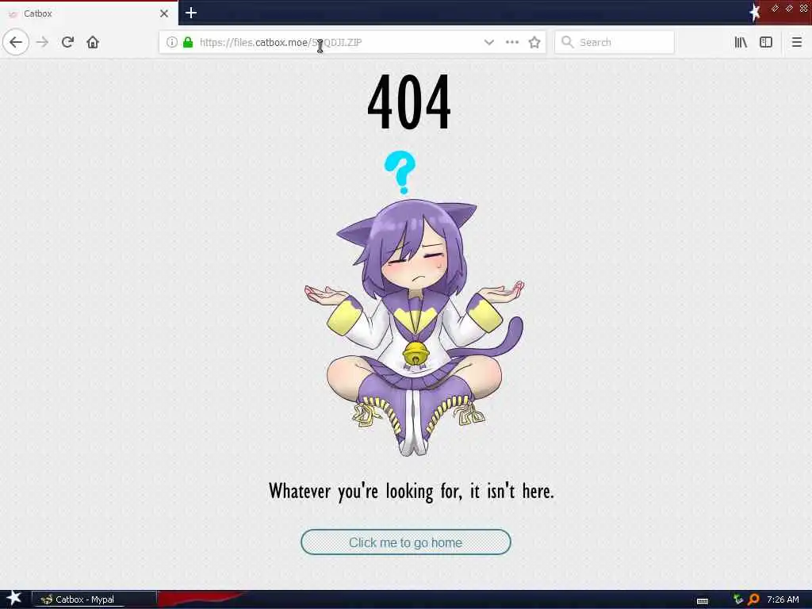
Task: Expand the address bar history dropdown
Action: [x=488, y=42]
